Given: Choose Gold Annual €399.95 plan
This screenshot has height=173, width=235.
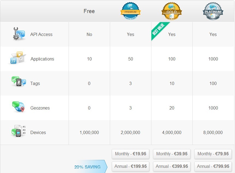Looking at the screenshot, I should [172, 166].
